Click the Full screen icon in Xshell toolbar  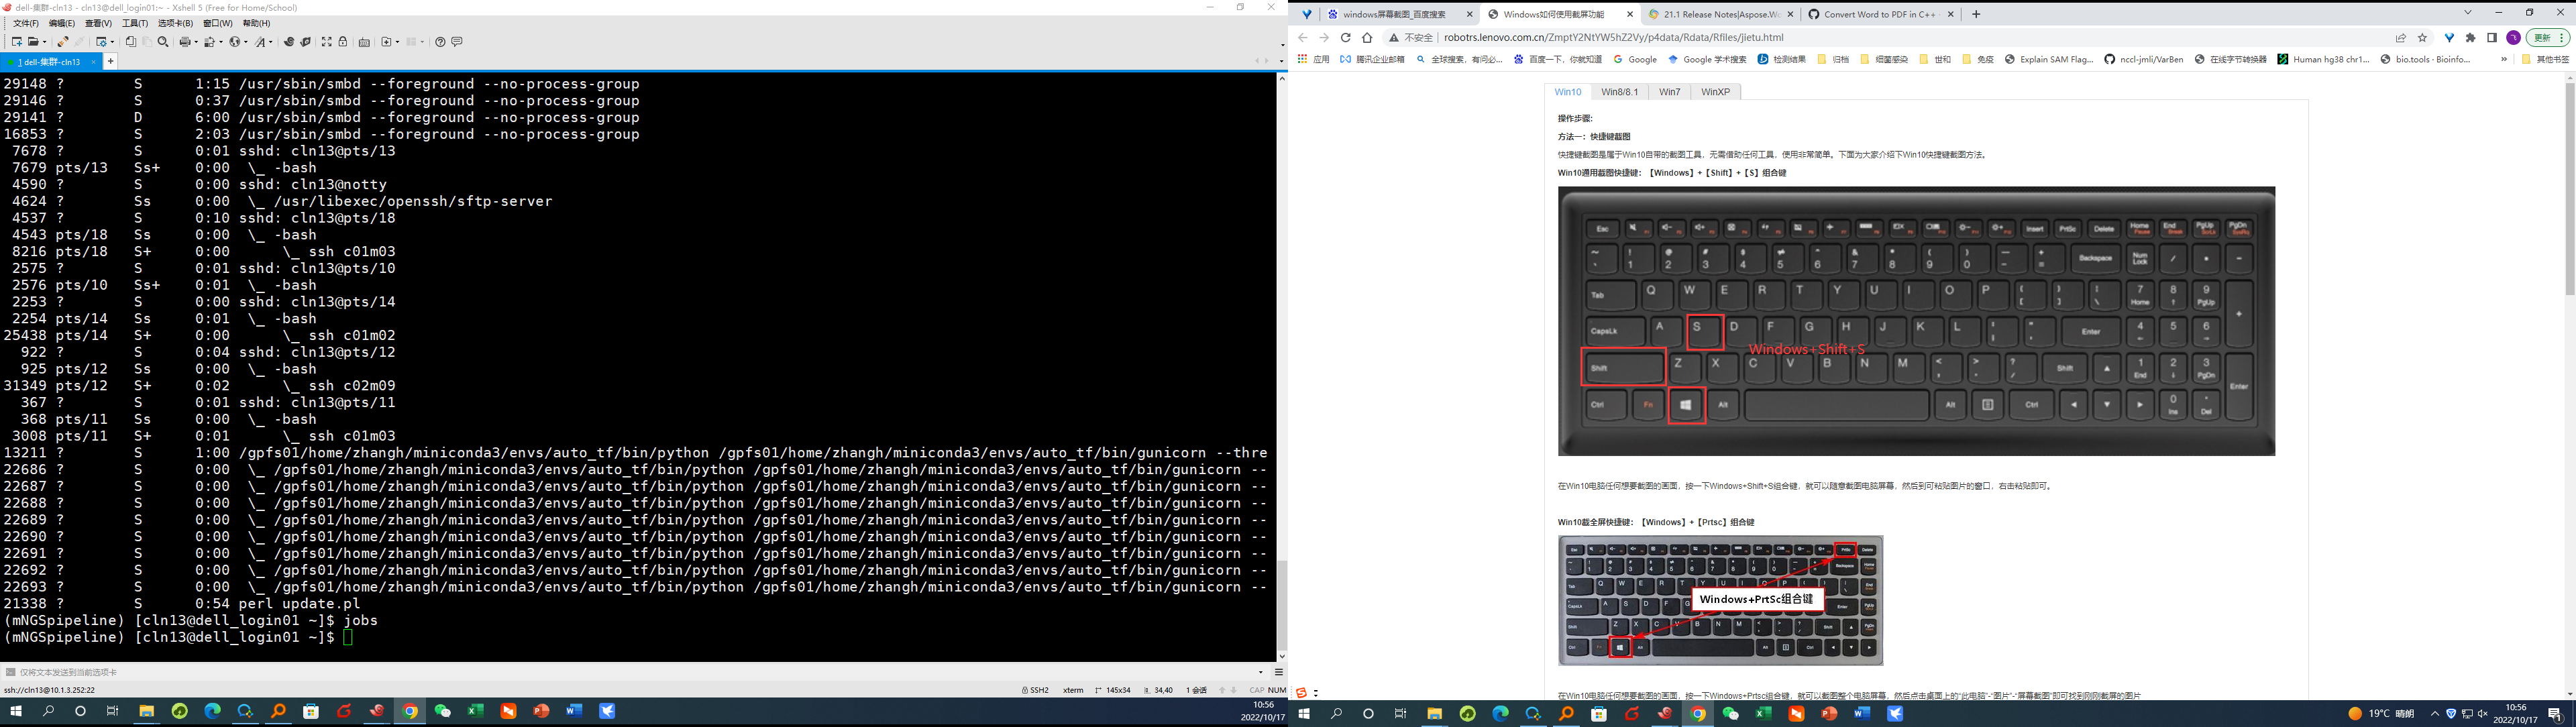[327, 42]
